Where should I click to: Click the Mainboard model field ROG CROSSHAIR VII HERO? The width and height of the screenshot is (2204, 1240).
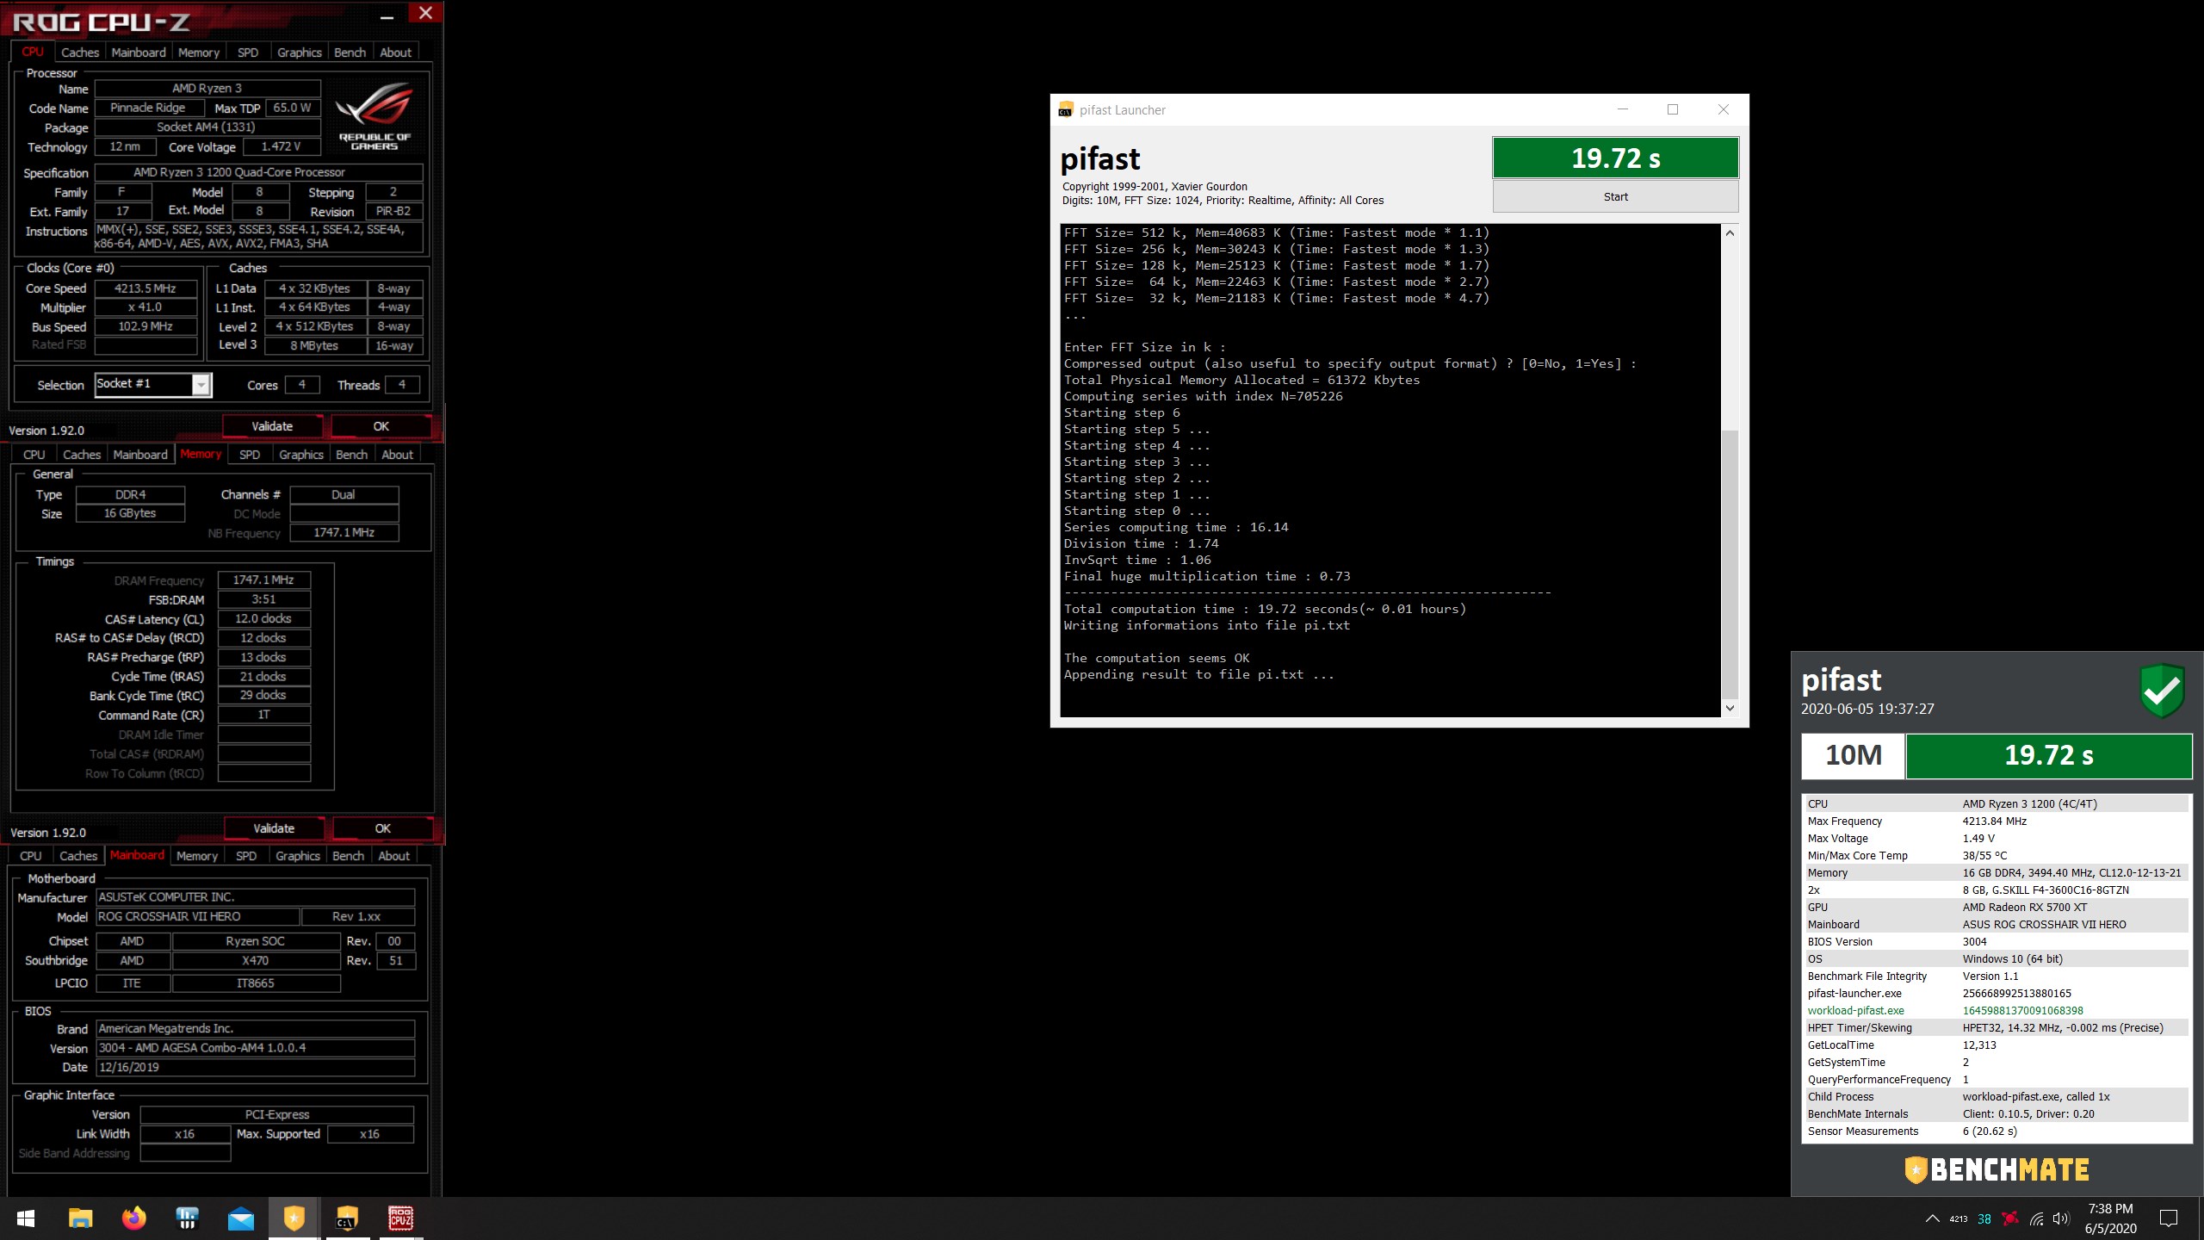198,917
